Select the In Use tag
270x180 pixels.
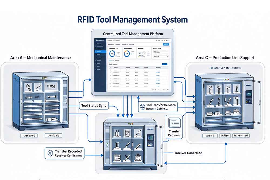click(225, 136)
